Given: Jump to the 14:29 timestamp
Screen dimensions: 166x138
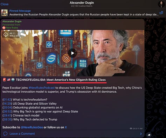Looking at the screenshot, I should 7,104.
